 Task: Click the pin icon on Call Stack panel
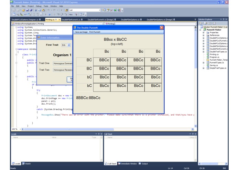click(193, 134)
